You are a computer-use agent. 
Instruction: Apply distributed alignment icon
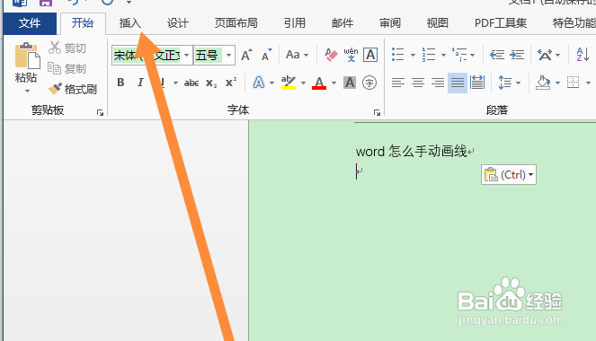pos(477,83)
